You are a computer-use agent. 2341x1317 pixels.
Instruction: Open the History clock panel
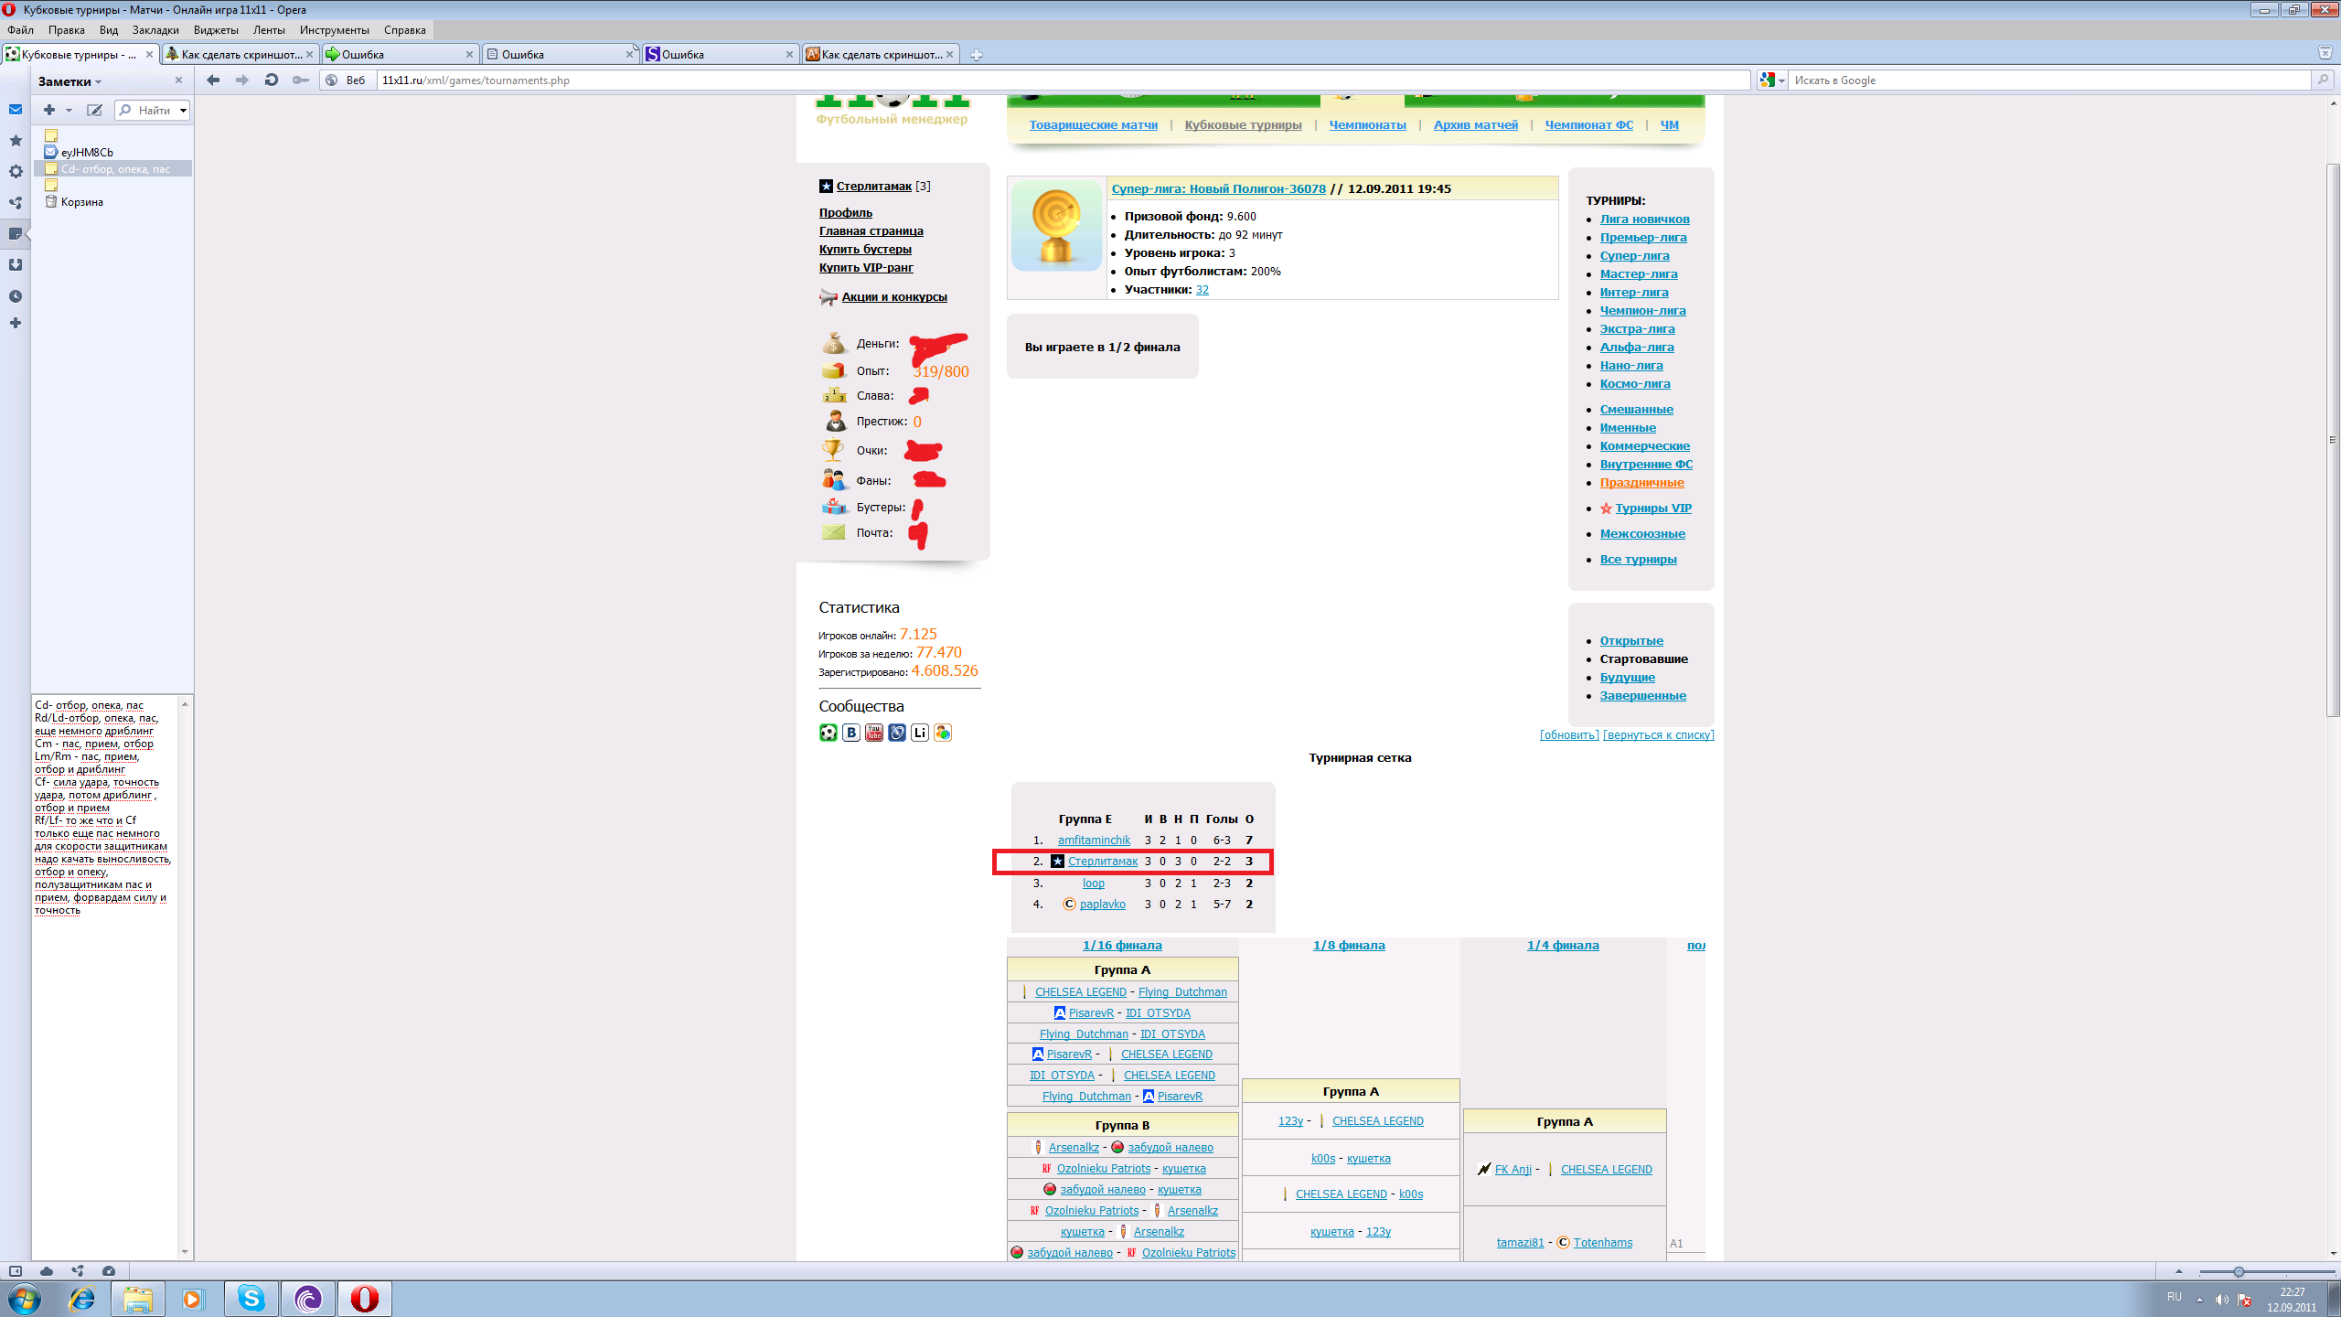(x=16, y=296)
